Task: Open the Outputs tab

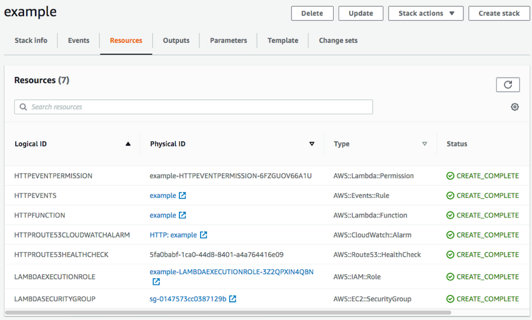Action: point(176,41)
